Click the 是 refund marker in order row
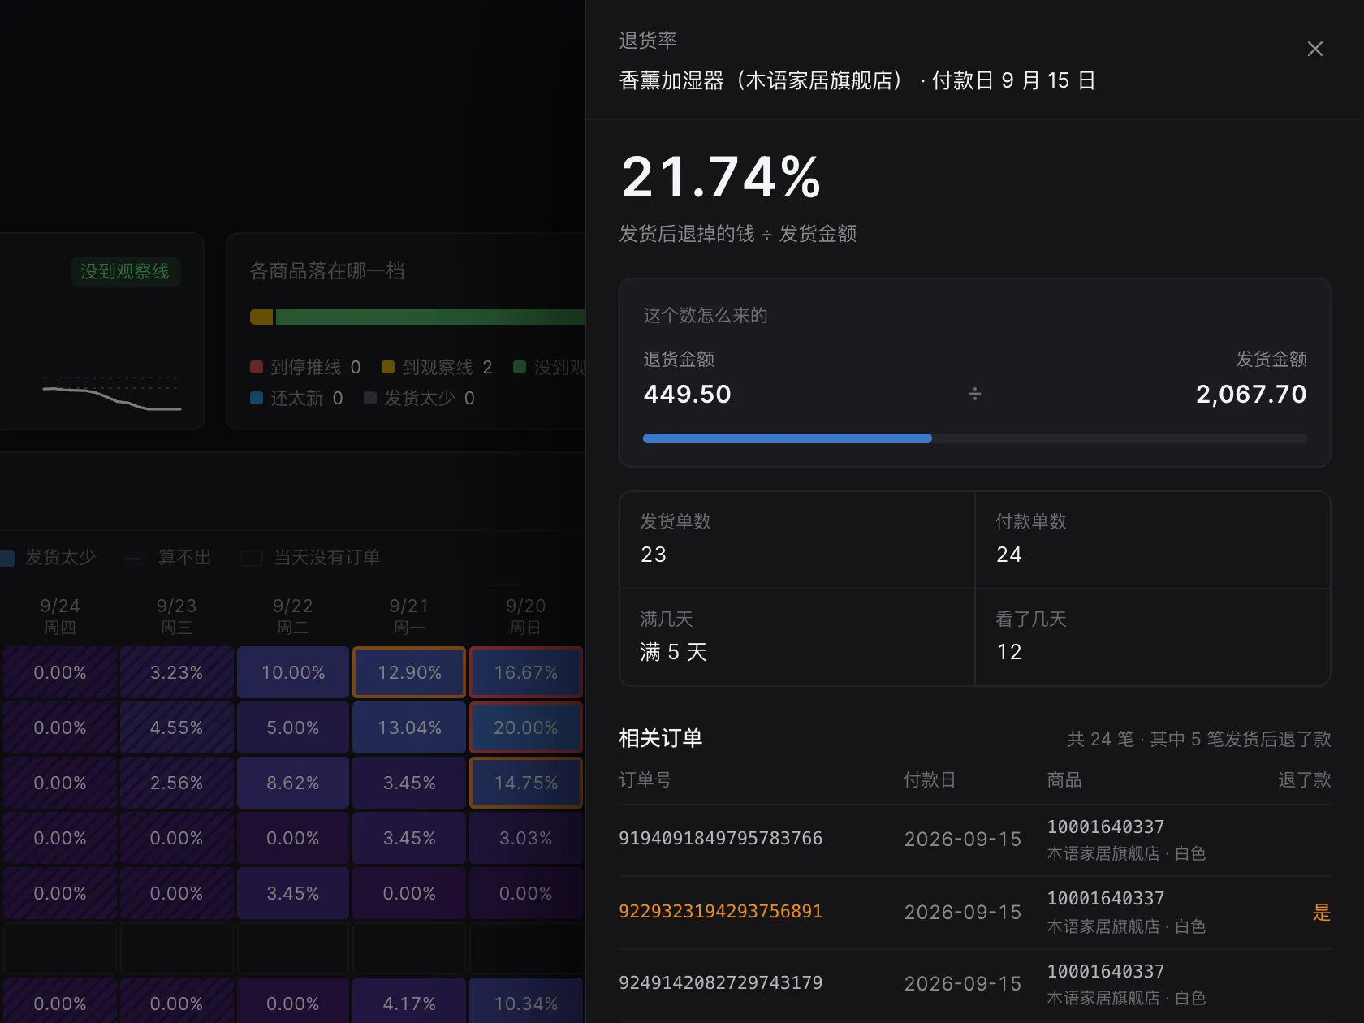1364x1023 pixels. [1322, 913]
